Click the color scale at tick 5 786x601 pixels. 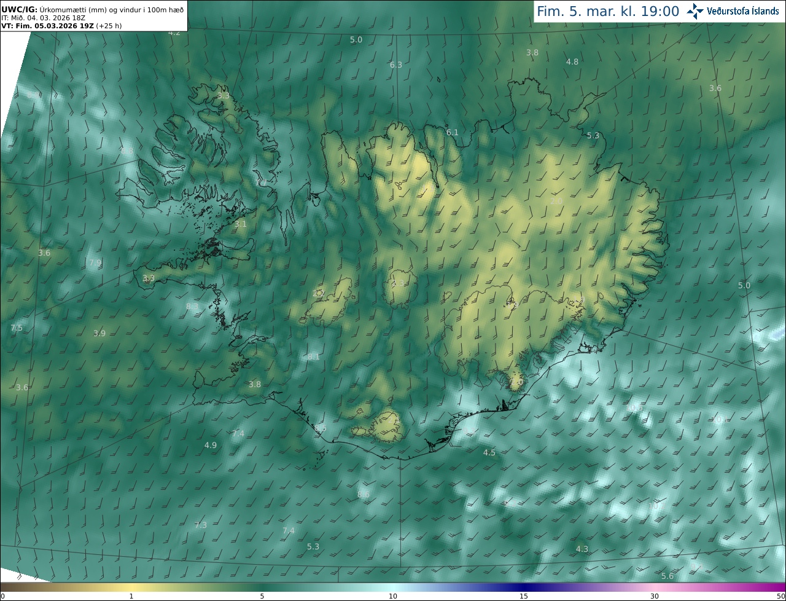(262, 597)
